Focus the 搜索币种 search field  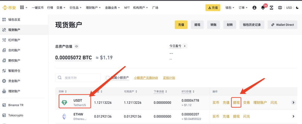point(78,78)
